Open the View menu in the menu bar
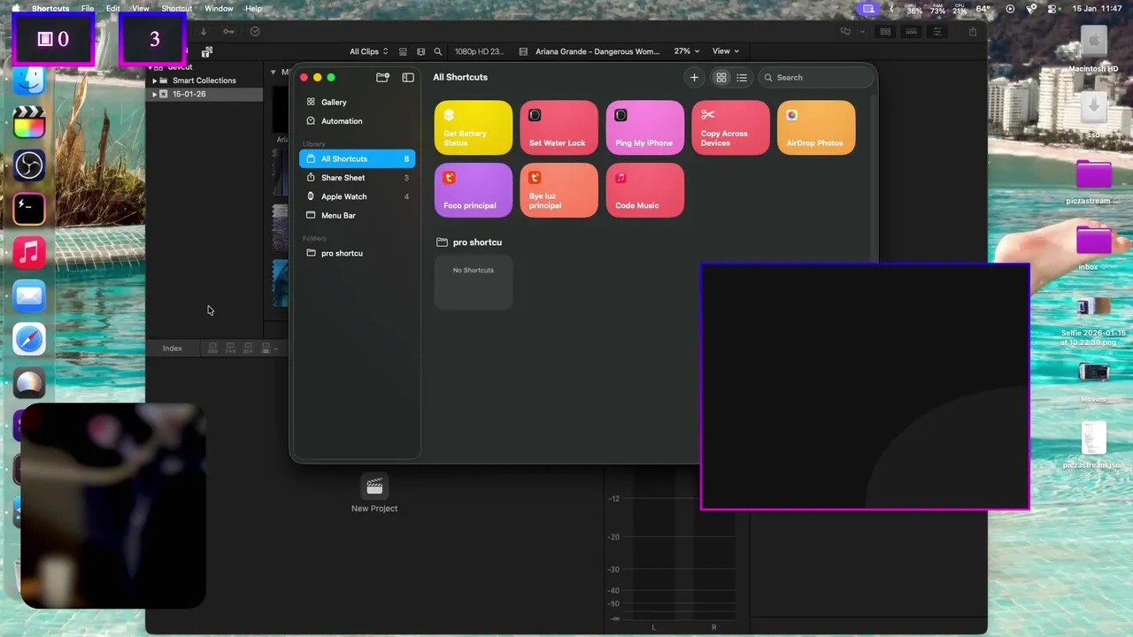This screenshot has height=637, width=1133. 141,8
